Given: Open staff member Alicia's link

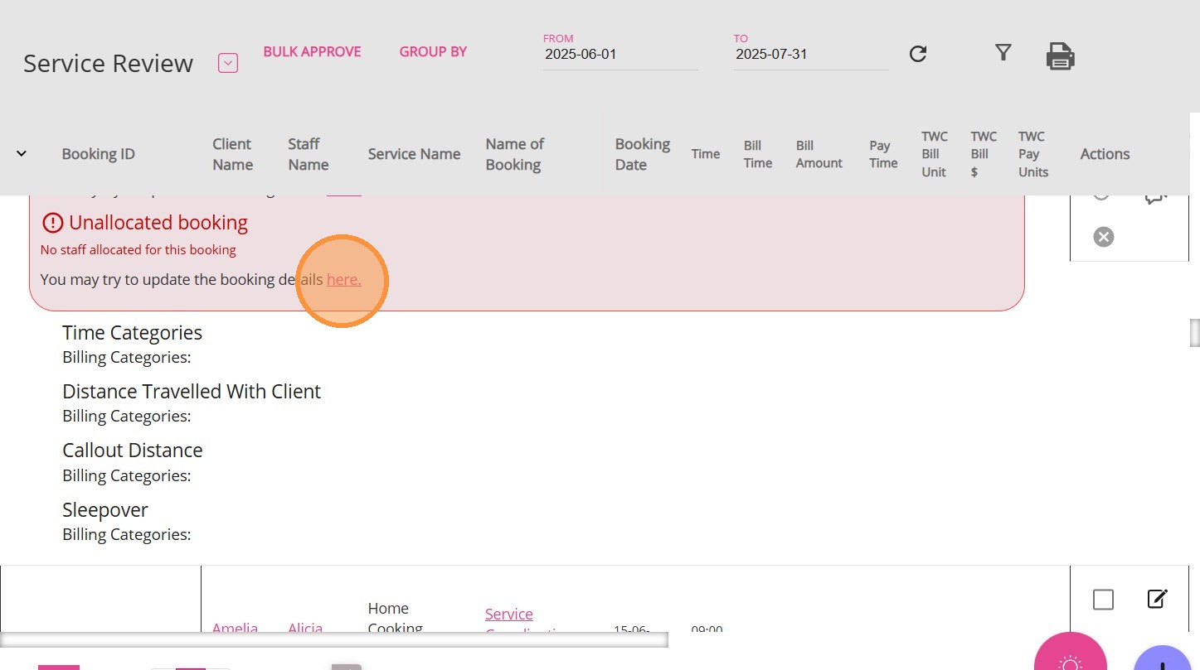Looking at the screenshot, I should [305, 628].
